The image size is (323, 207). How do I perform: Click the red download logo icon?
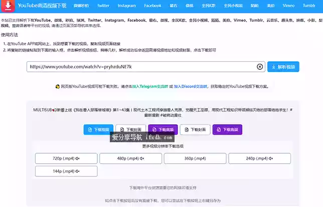[x=8, y=6]
